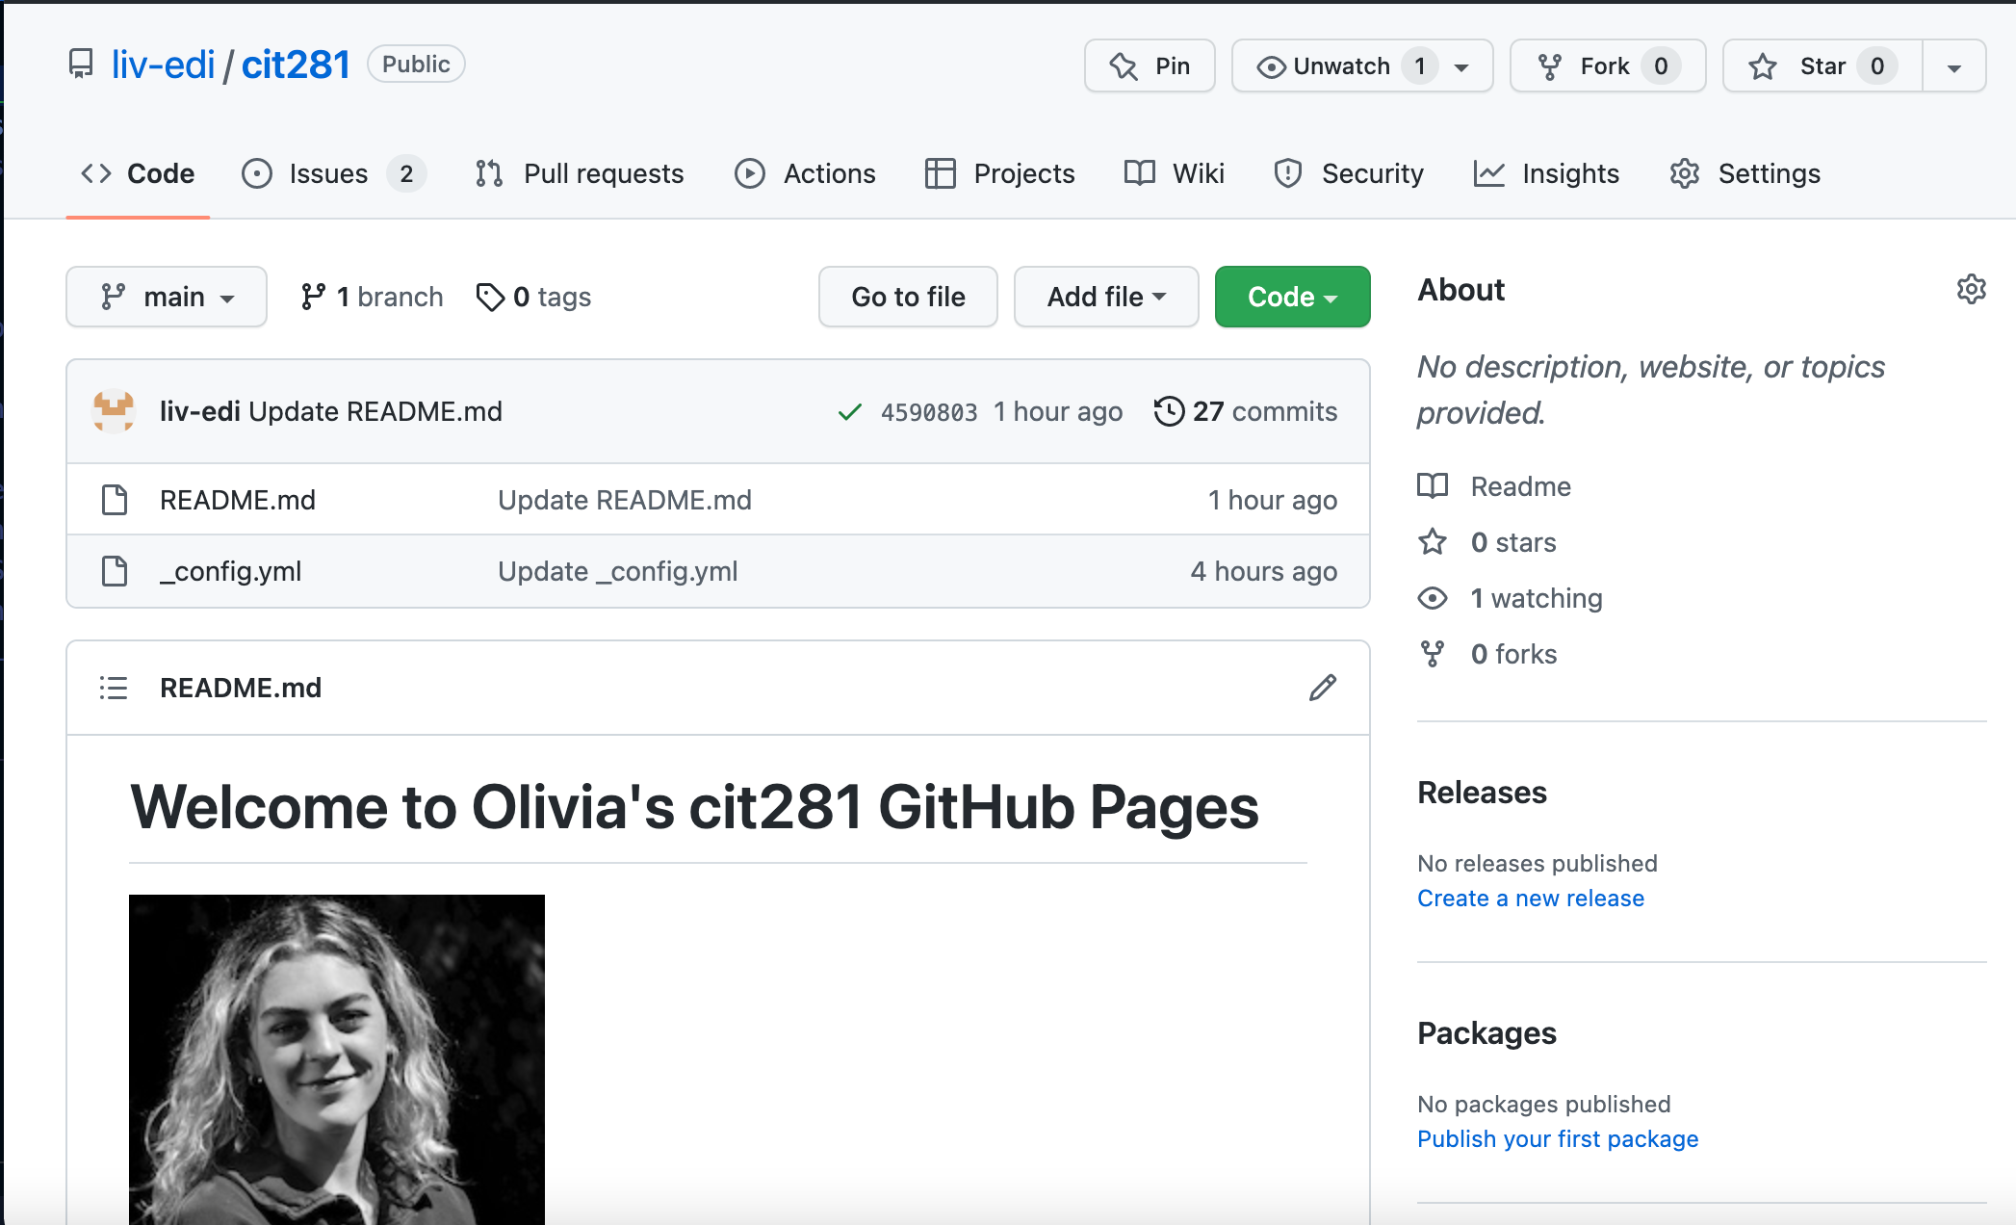2016x1225 pixels.
Task: Click Publish your first package link
Action: tap(1558, 1139)
